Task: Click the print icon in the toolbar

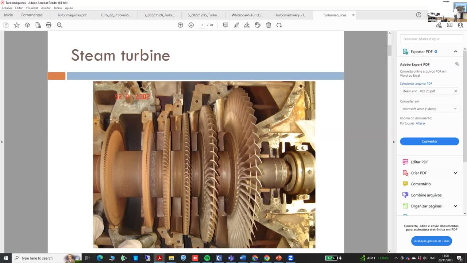Action: pyautogui.click(x=49, y=25)
